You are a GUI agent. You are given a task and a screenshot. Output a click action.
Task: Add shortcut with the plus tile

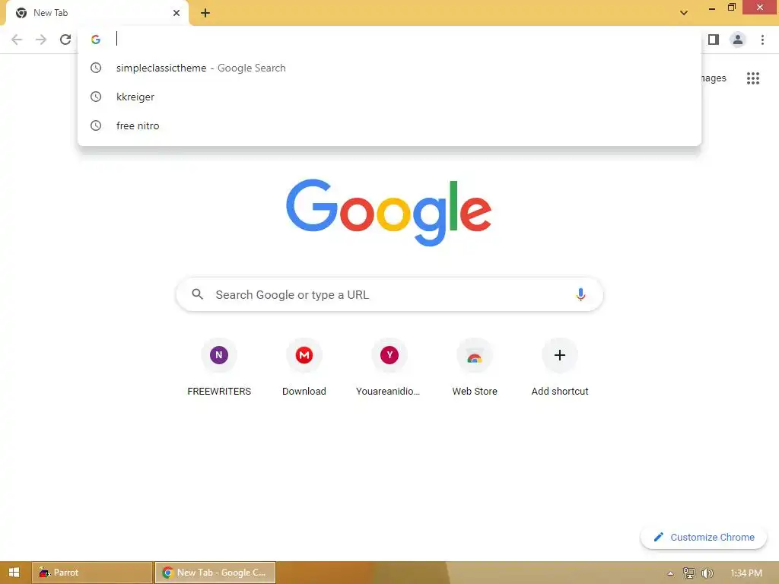pyautogui.click(x=560, y=367)
